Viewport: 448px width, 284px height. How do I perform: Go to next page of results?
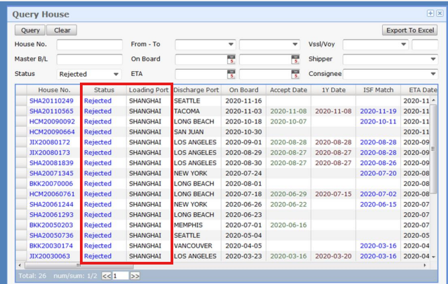point(135,275)
